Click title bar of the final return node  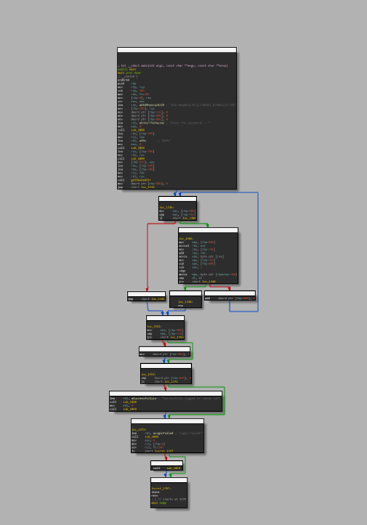[x=169, y=480]
